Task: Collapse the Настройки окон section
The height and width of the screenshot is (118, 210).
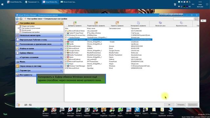Action: pos(61,23)
